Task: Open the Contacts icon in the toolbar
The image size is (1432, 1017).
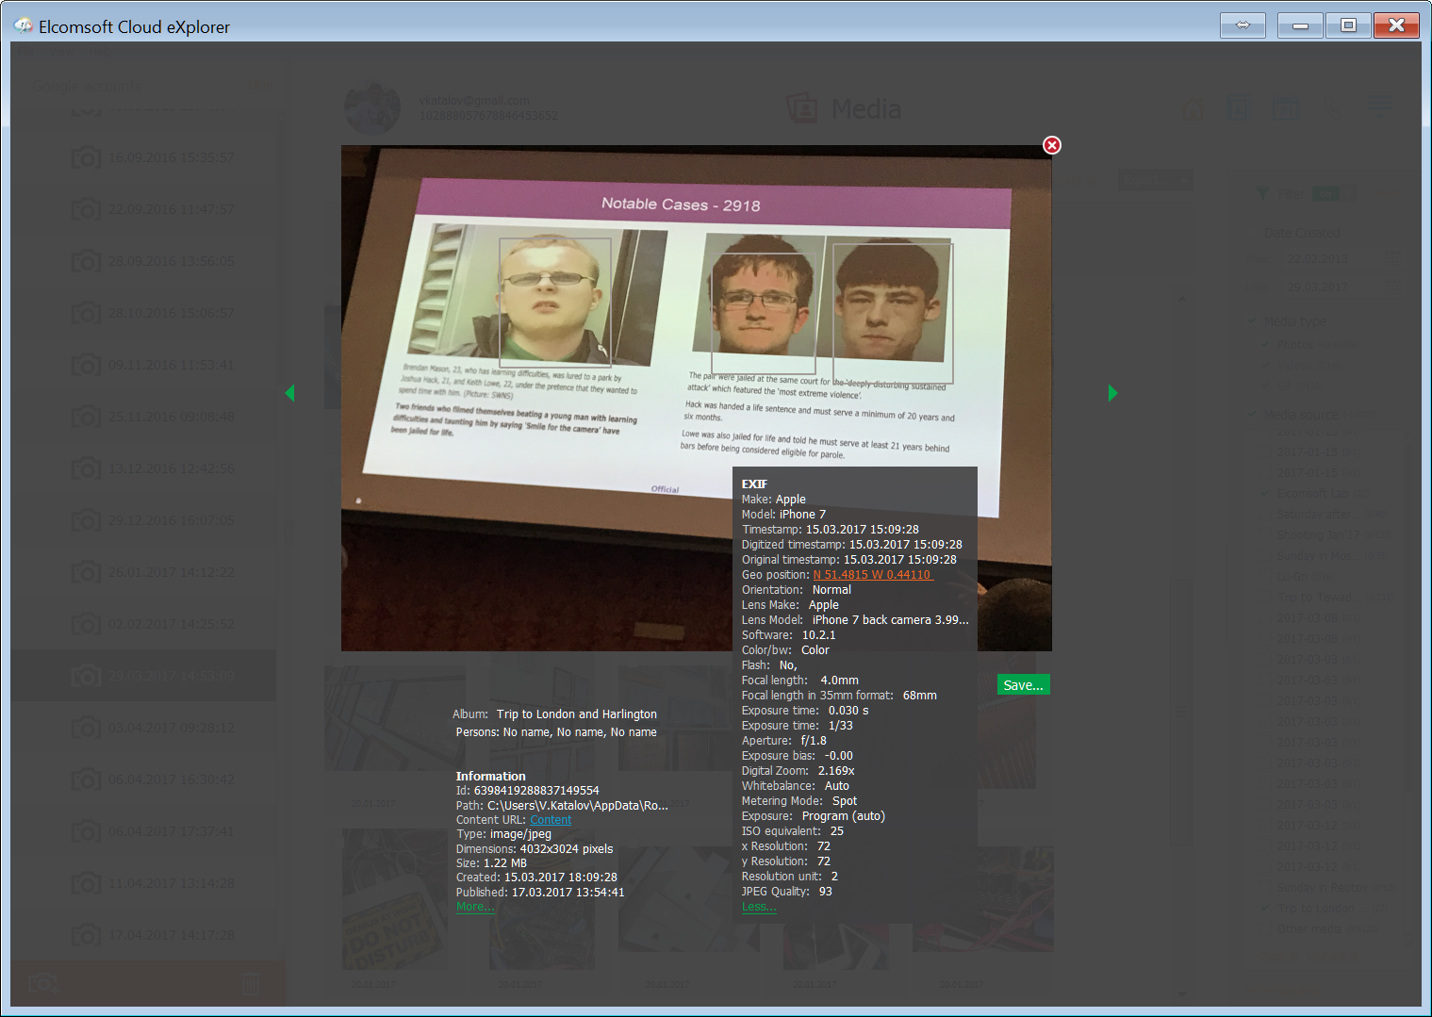Action: (1239, 107)
